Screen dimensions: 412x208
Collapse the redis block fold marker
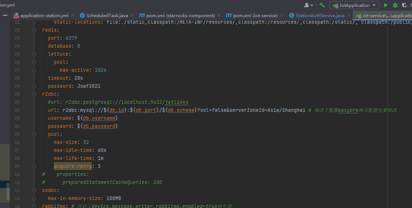[x=34, y=30]
